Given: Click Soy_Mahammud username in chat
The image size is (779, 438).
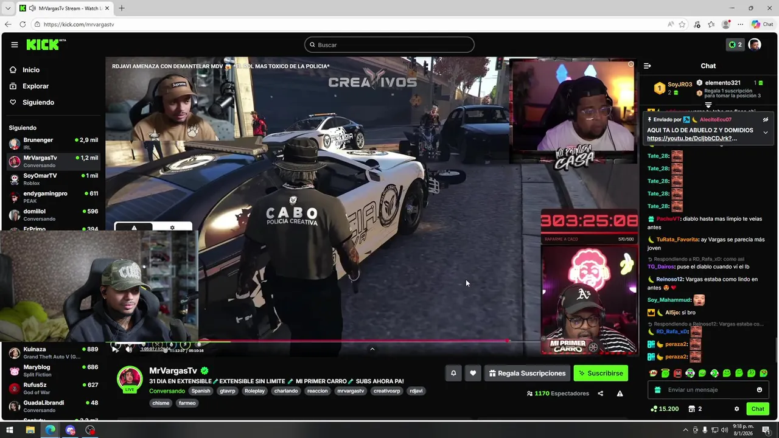Looking at the screenshot, I should pyautogui.click(x=669, y=300).
